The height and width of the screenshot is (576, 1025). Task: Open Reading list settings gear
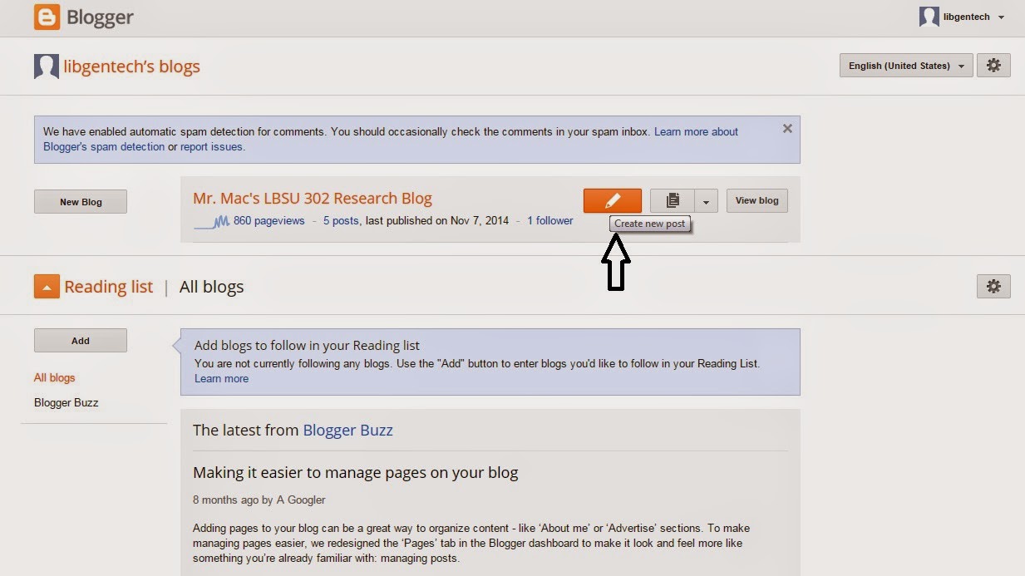coord(993,286)
